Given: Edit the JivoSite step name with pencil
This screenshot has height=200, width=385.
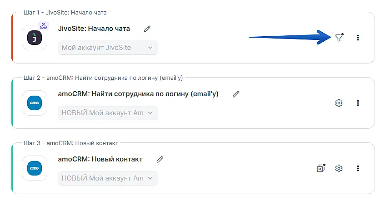Looking at the screenshot, I should click(147, 29).
